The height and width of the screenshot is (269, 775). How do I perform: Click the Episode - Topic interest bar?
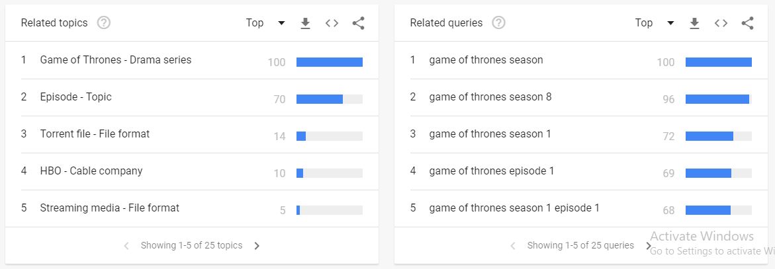(x=329, y=99)
